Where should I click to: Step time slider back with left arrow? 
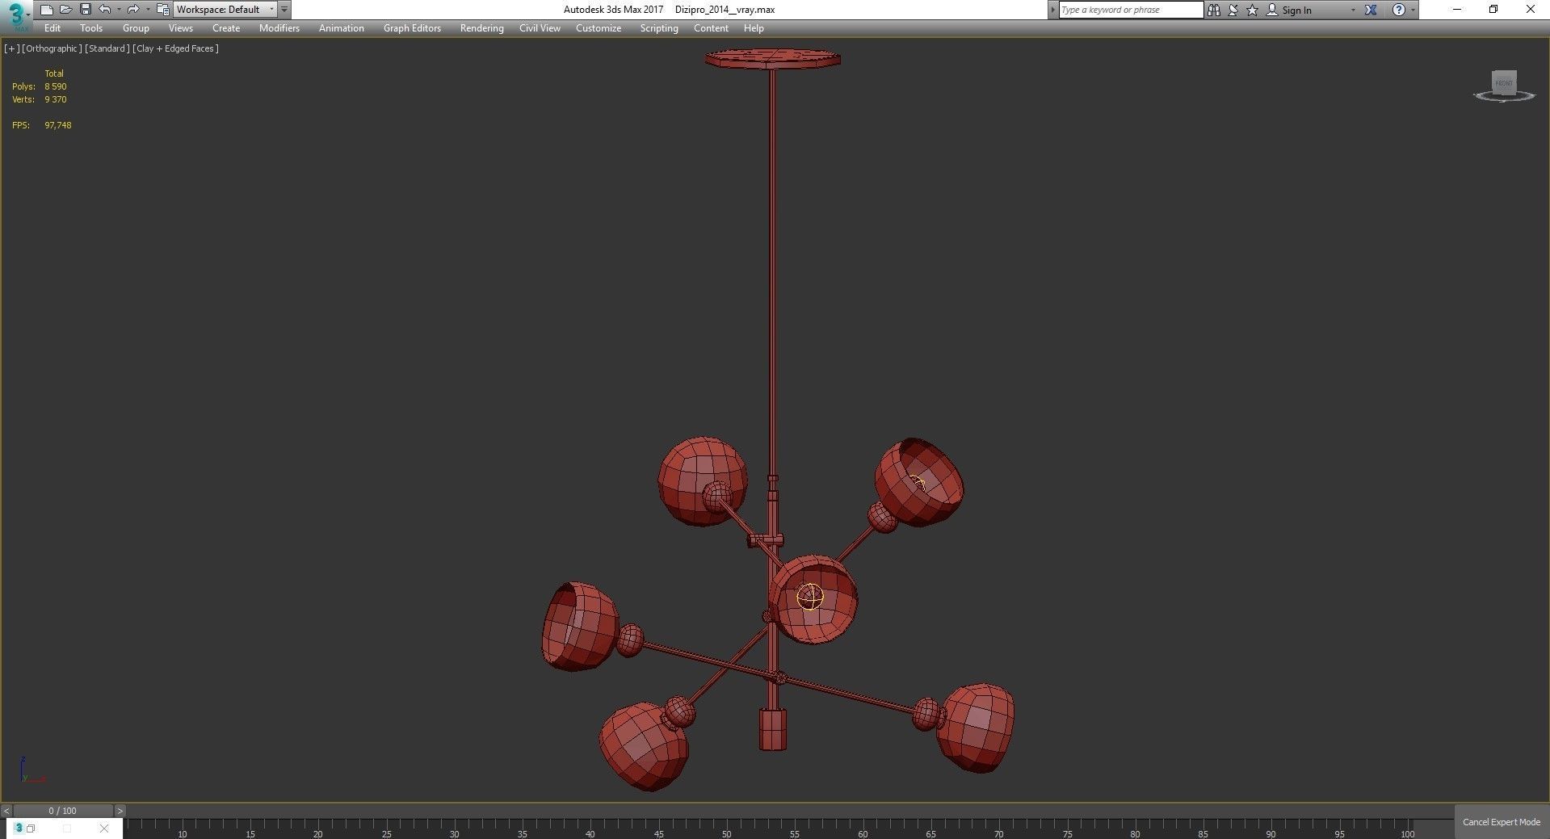coord(6,811)
